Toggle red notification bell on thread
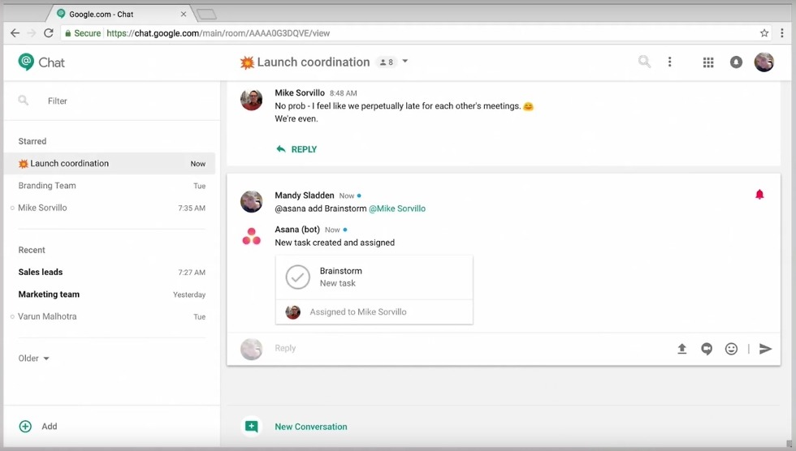 tap(759, 194)
